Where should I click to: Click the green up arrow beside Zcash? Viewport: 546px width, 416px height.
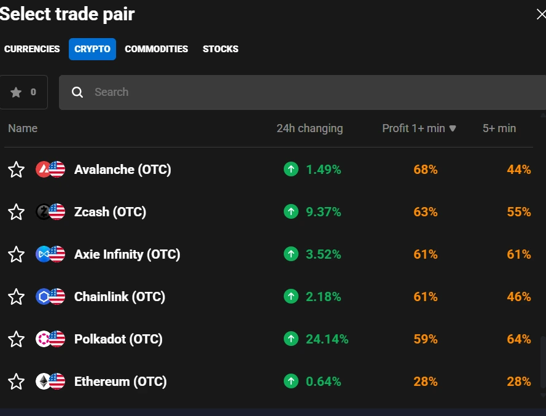point(291,211)
